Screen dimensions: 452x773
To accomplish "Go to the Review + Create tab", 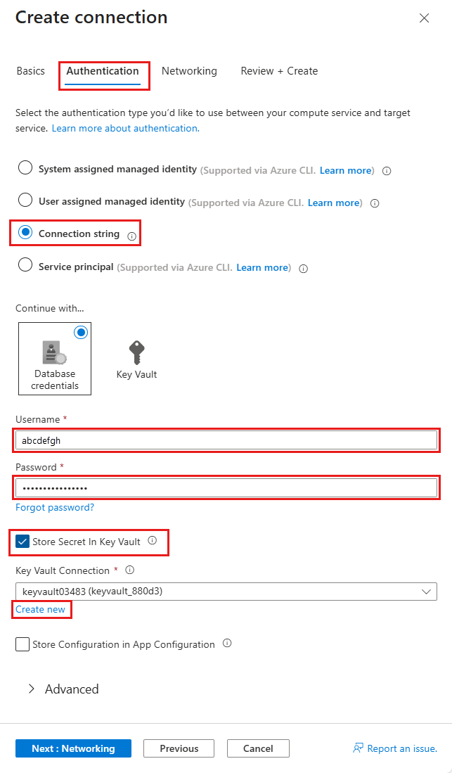I will click(279, 71).
